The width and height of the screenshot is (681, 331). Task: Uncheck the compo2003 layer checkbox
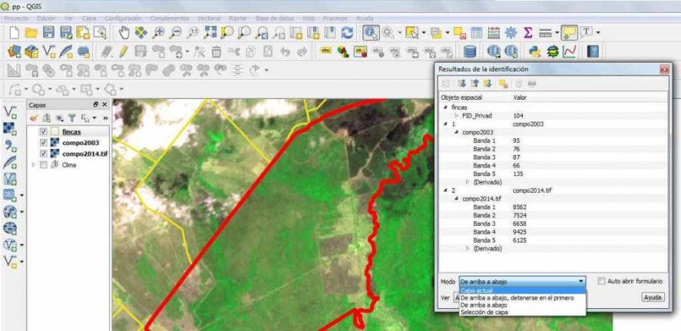(43, 142)
